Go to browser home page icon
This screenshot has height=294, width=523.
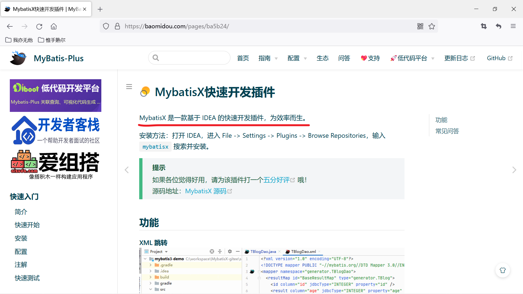click(x=54, y=26)
